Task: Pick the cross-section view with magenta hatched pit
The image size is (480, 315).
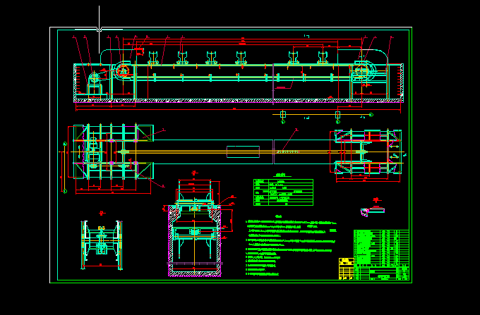Action: coord(194,240)
